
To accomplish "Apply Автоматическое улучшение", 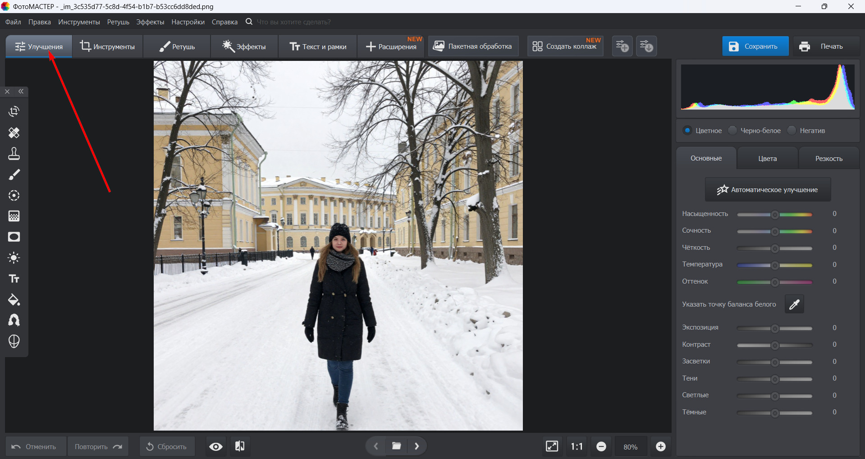I will point(768,190).
